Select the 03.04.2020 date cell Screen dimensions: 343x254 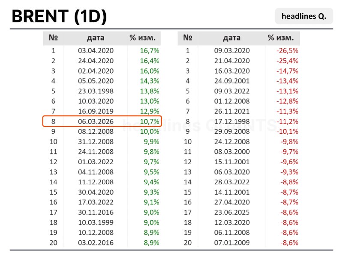96,51
